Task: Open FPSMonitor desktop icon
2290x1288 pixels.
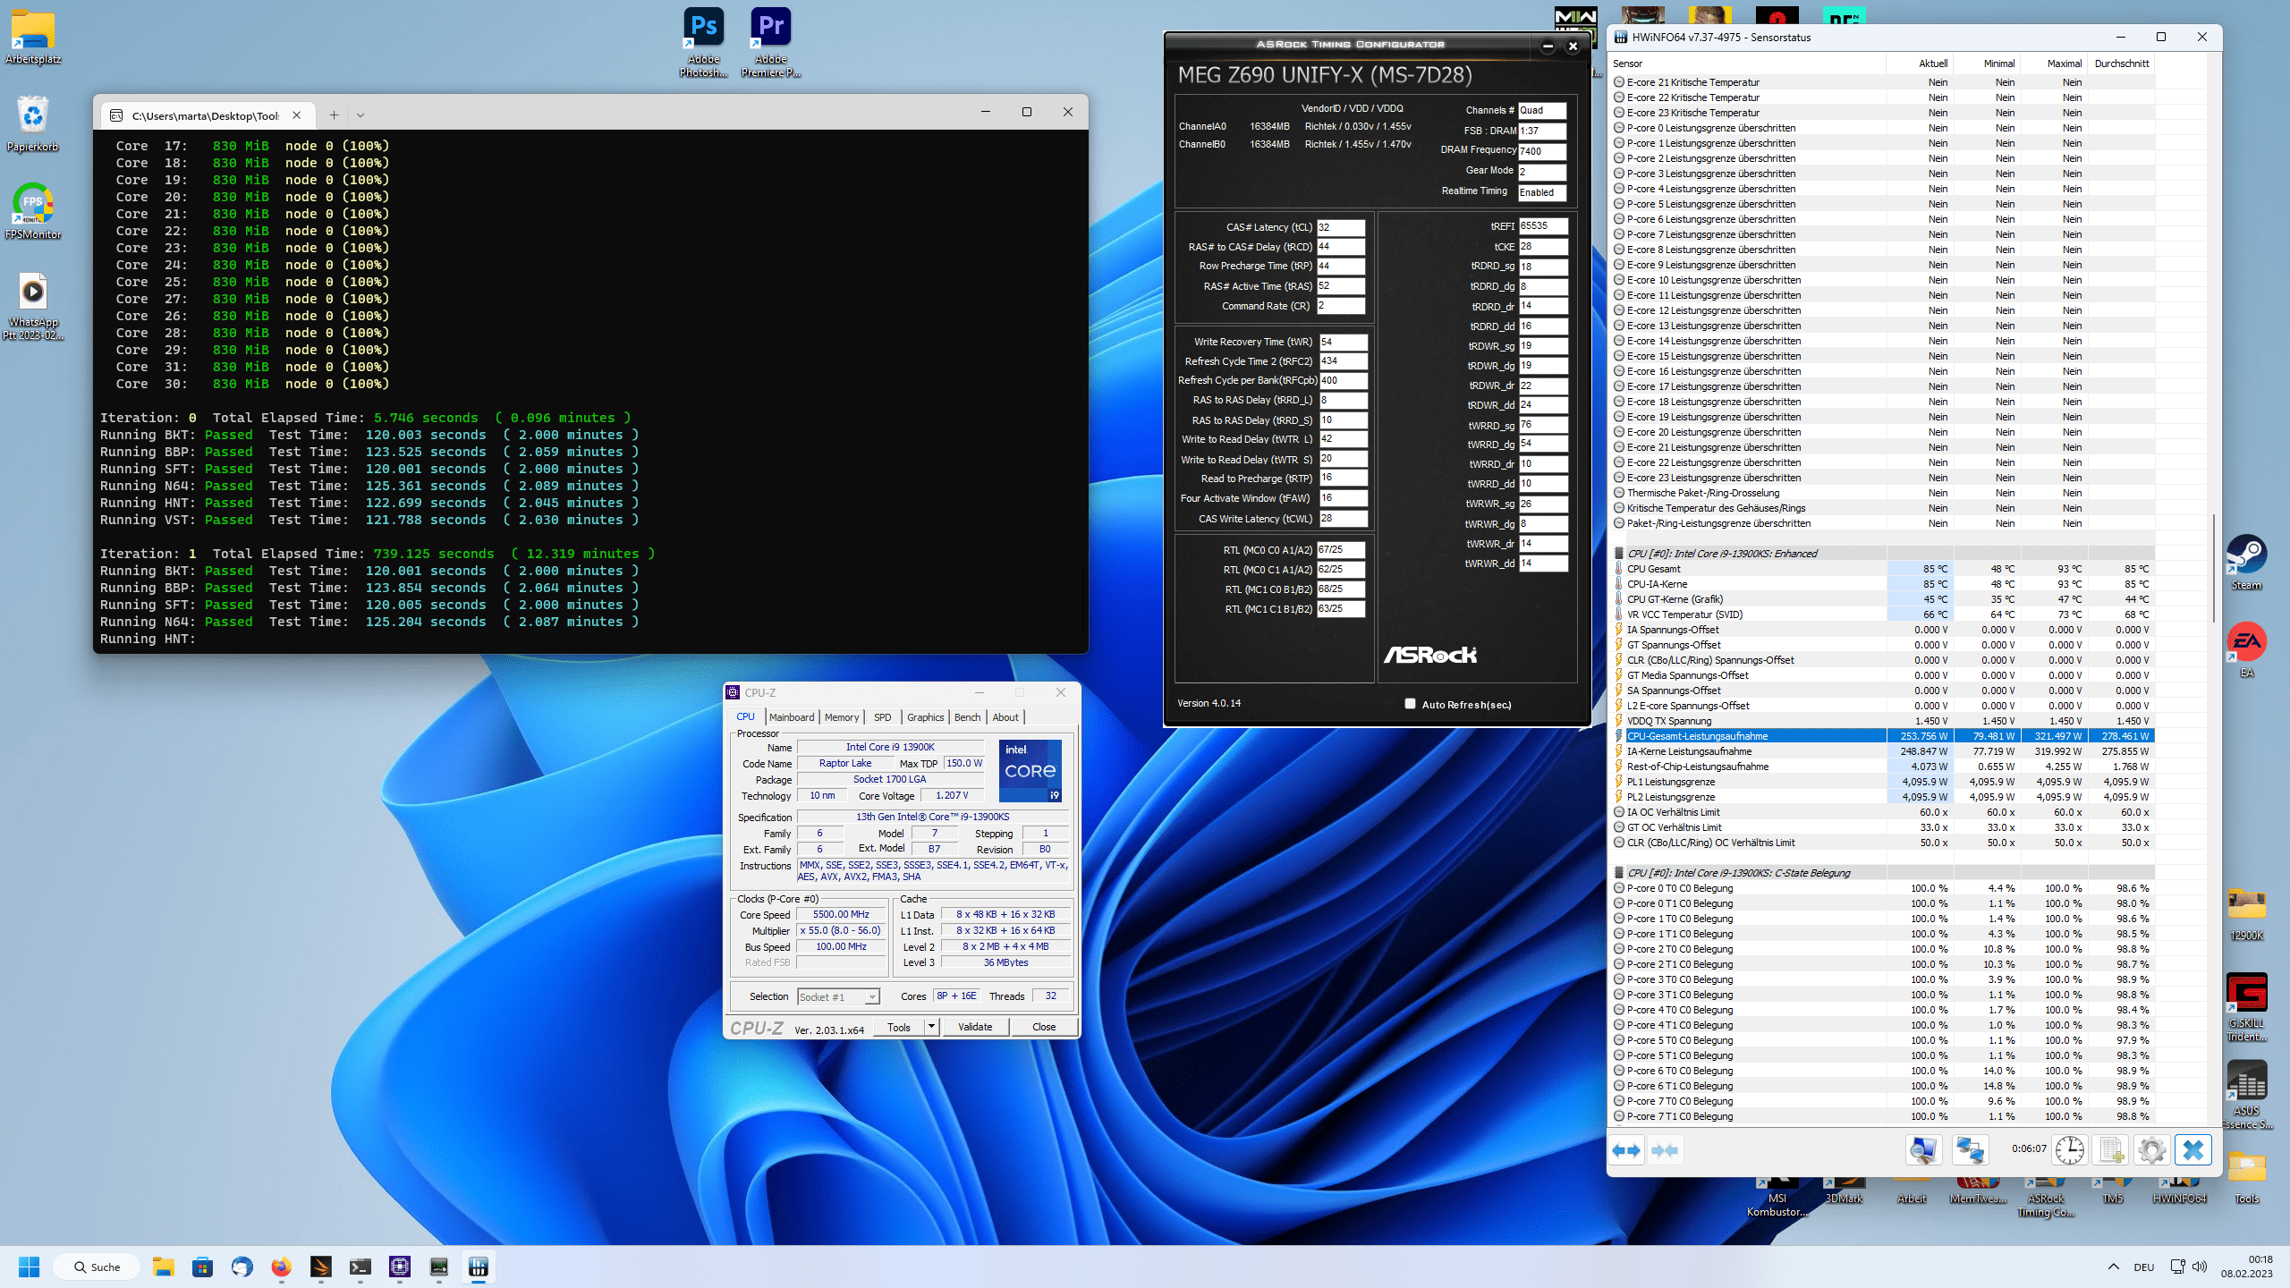Action: pos(33,211)
